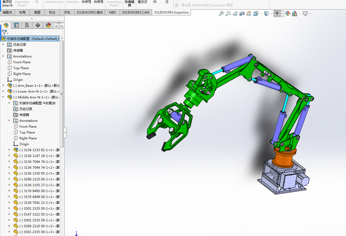Click the Zoom to Fit magnifier icon
The width and height of the screenshot is (346, 236).
221,14
